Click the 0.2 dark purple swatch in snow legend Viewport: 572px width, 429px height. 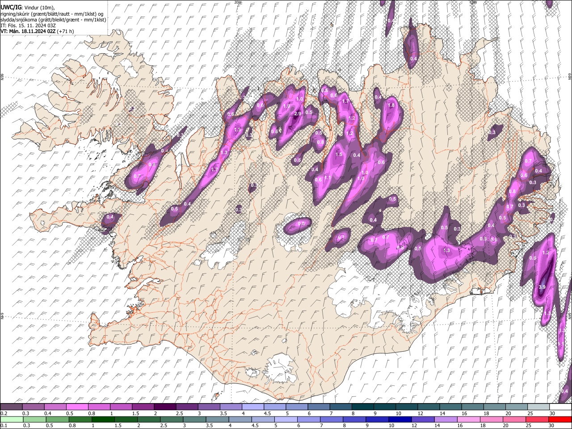click(11, 407)
